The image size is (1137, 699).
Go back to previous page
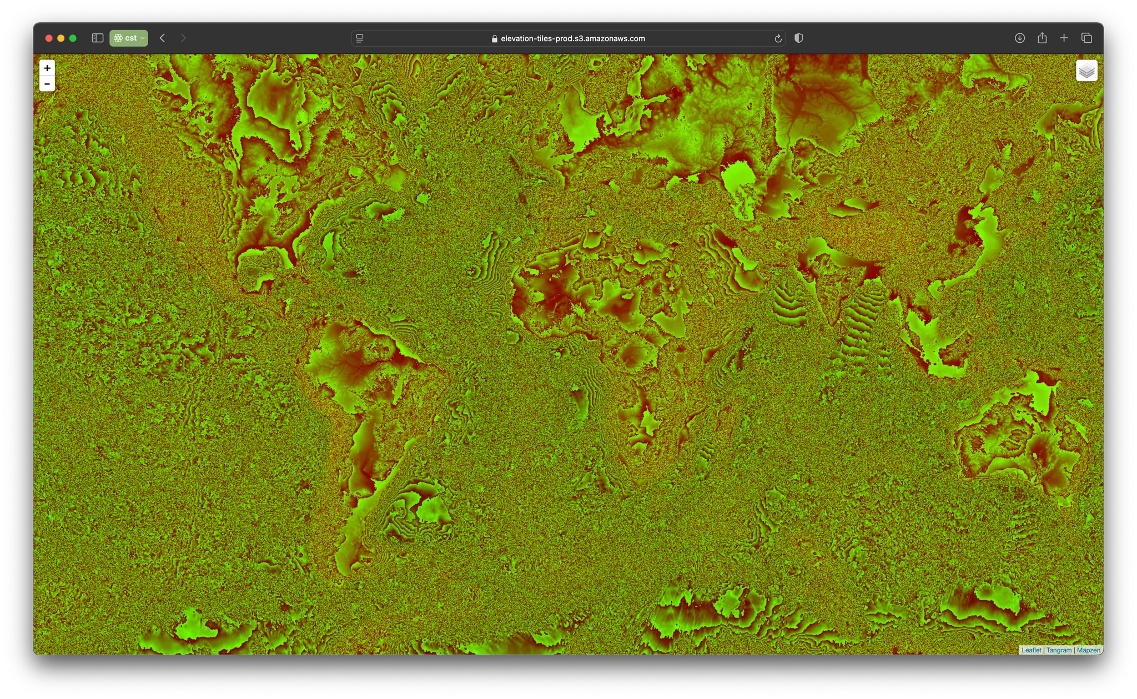pyautogui.click(x=162, y=38)
